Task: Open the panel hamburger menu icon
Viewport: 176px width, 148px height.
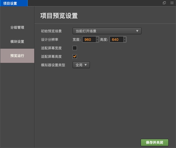Action: point(172,3)
